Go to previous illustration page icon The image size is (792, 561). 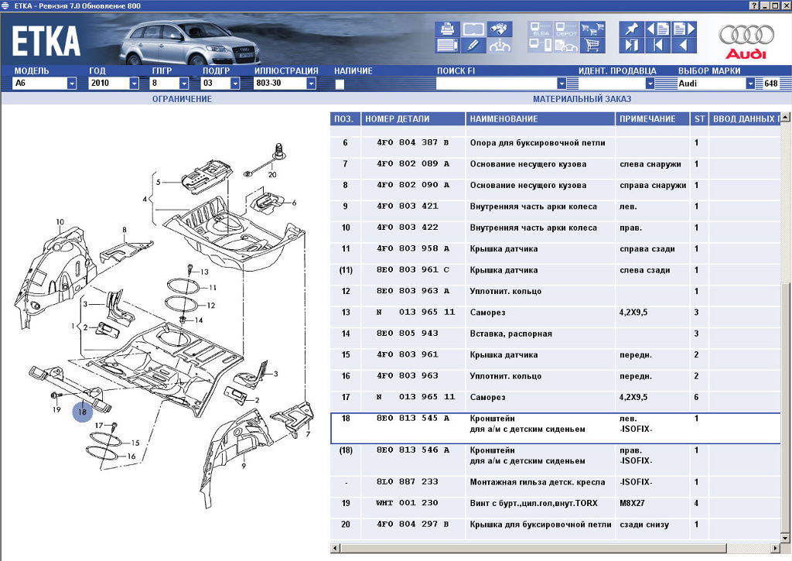point(657,29)
